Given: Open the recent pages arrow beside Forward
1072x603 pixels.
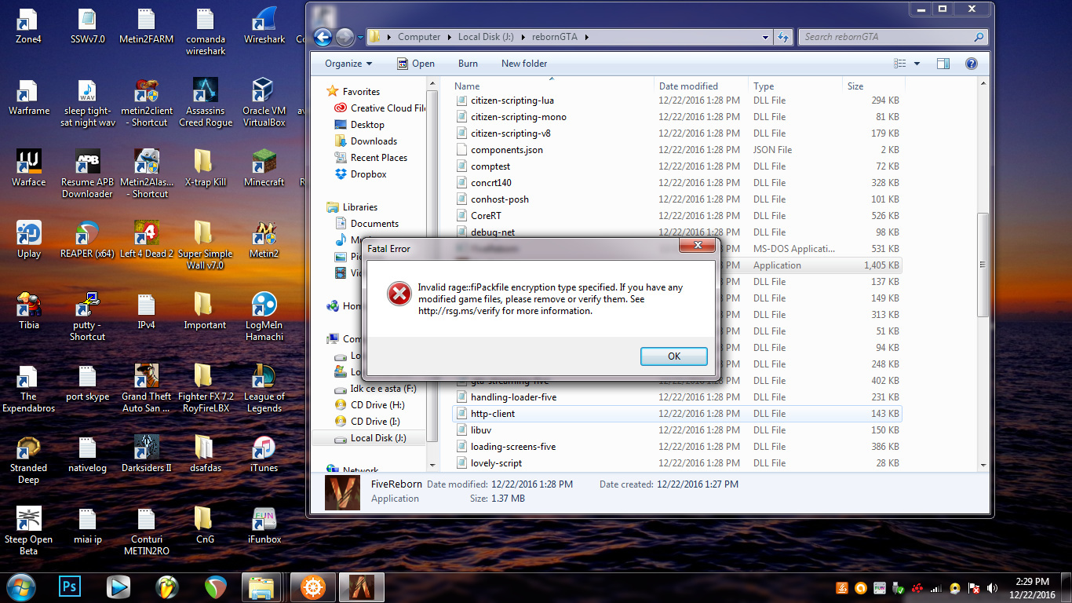Looking at the screenshot, I should pyautogui.click(x=359, y=37).
